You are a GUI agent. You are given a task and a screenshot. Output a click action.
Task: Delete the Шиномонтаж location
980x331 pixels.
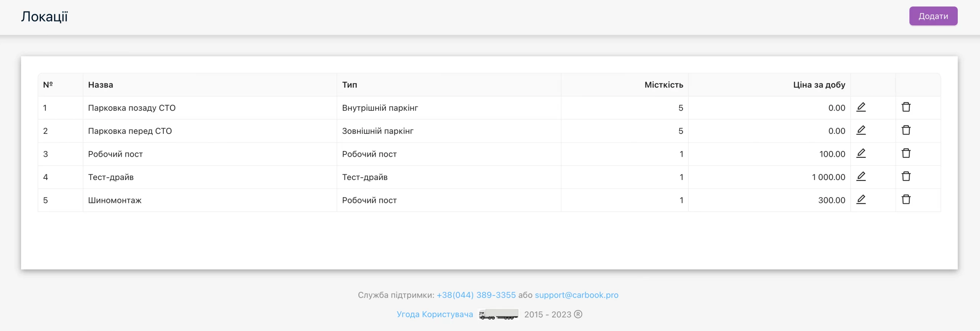906,200
